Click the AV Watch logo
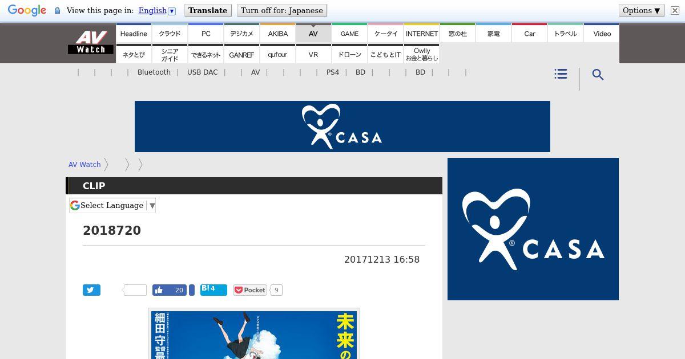This screenshot has width=685, height=359. 91,42
